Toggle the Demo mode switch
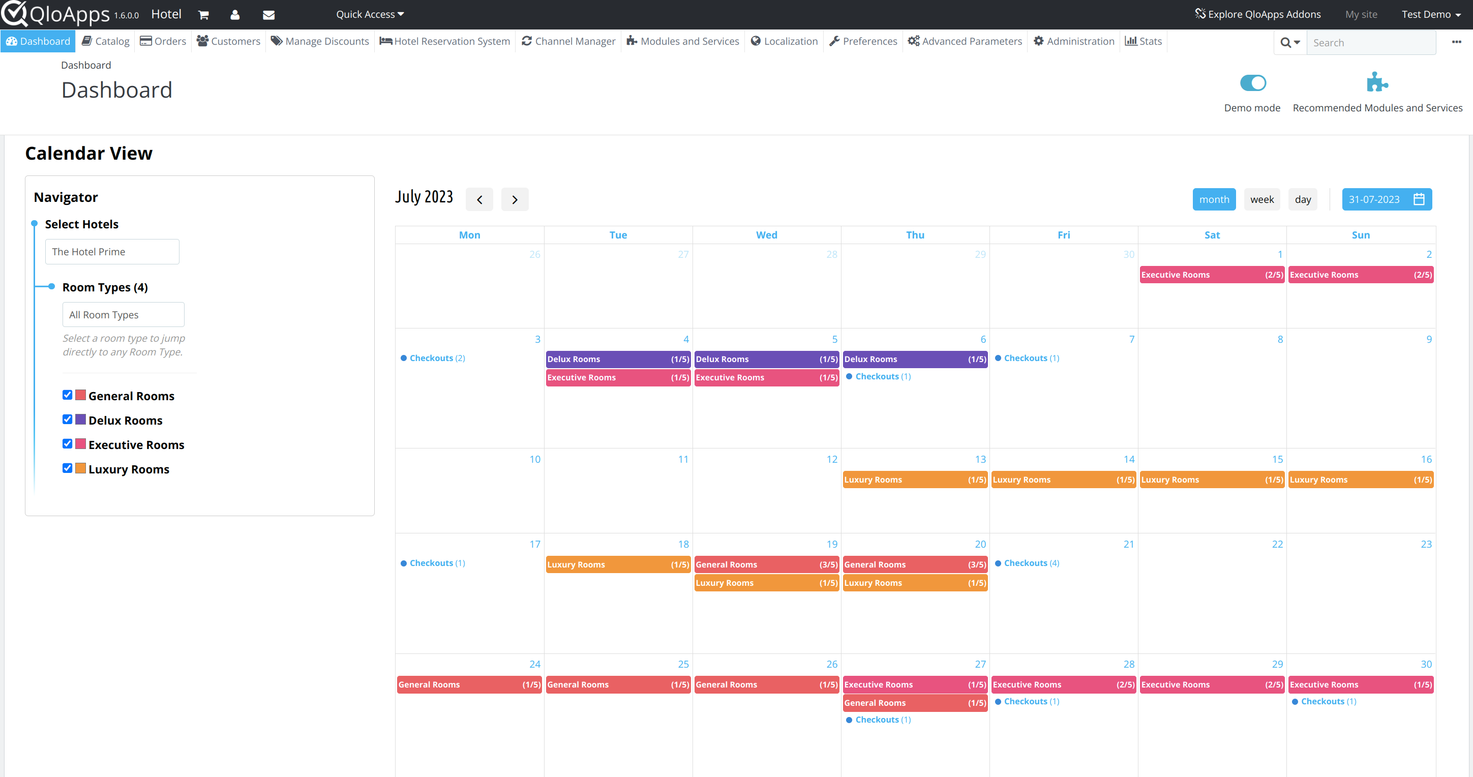 click(1252, 83)
